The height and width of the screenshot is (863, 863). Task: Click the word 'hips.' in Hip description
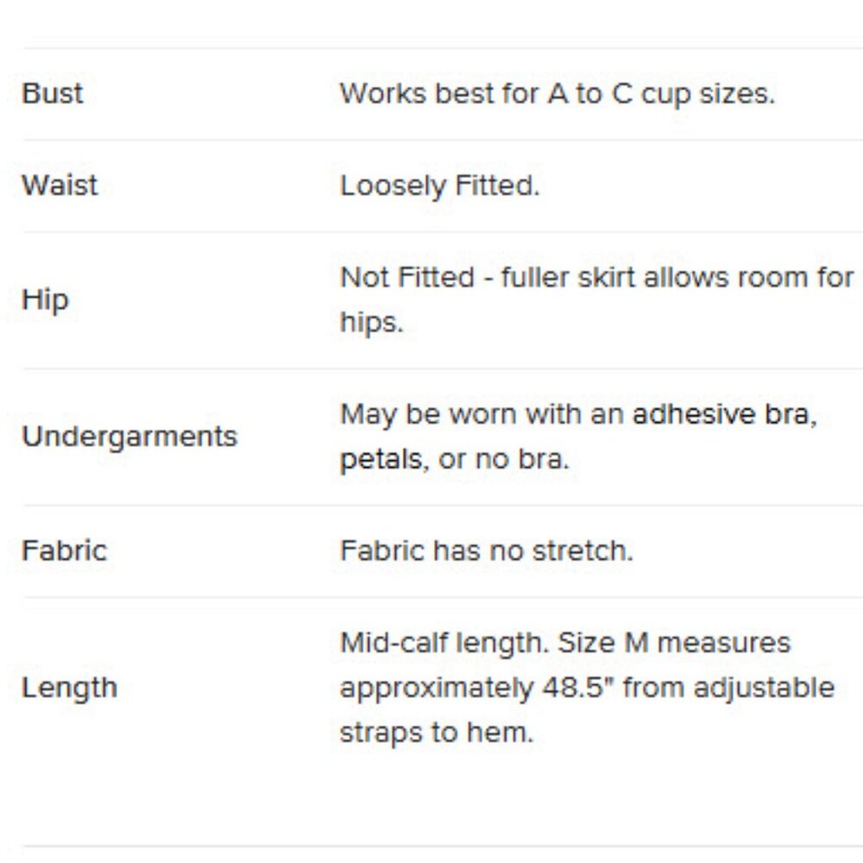coord(371,323)
